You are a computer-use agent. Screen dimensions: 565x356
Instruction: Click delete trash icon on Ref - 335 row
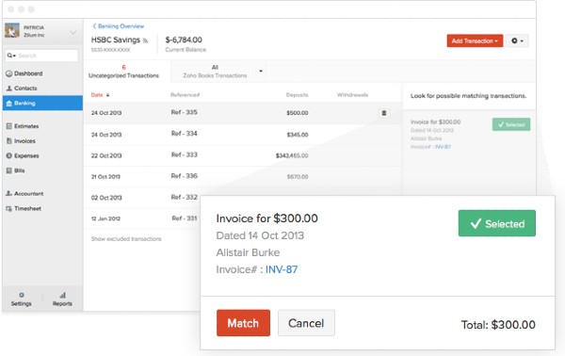pyautogui.click(x=384, y=113)
